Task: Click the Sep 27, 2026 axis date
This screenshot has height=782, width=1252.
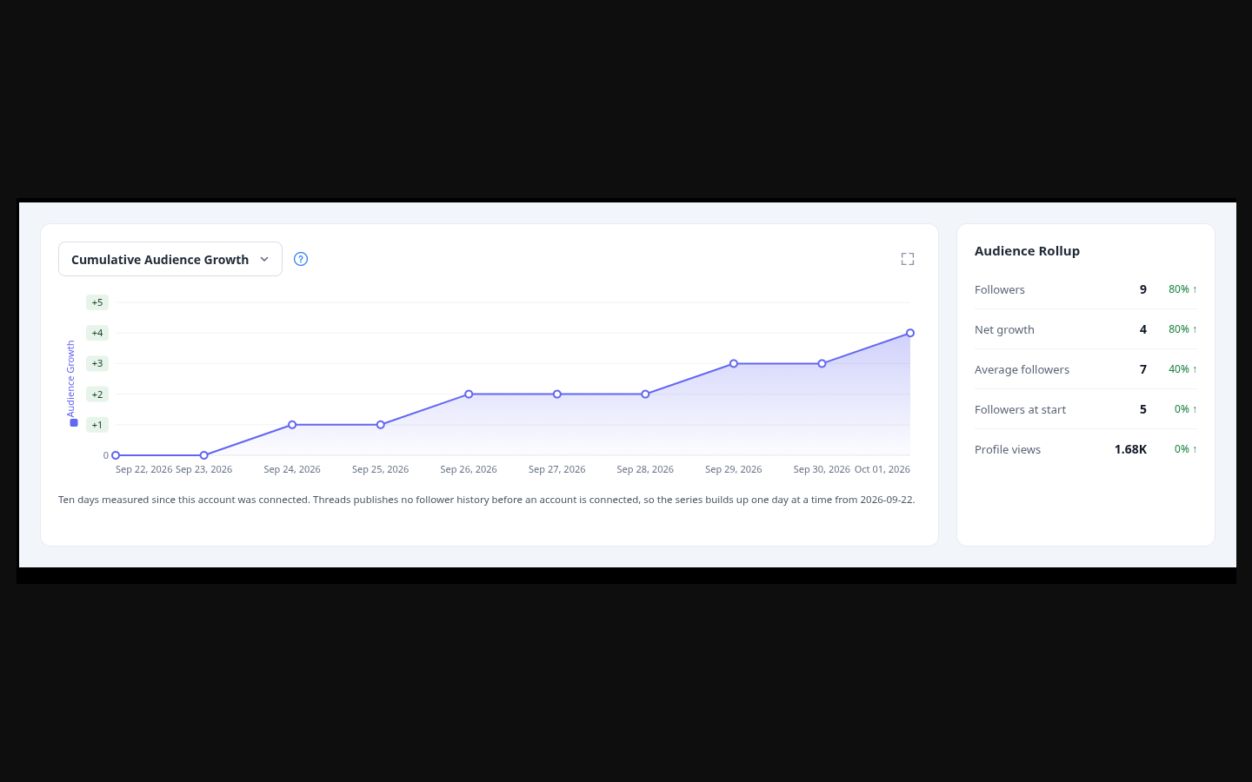Action: tap(557, 469)
